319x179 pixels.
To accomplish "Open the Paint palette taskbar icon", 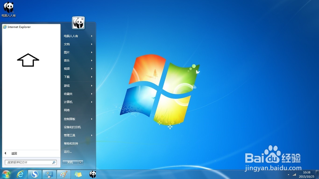I will 64,174.
